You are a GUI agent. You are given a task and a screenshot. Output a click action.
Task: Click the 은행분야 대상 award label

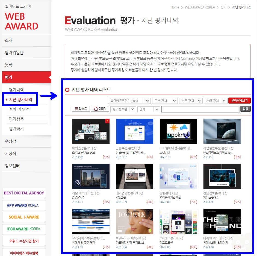point(169,193)
